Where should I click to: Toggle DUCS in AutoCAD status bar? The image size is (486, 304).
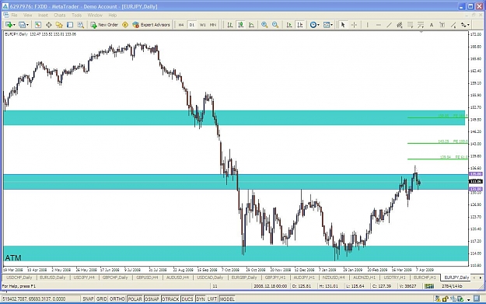187,299
